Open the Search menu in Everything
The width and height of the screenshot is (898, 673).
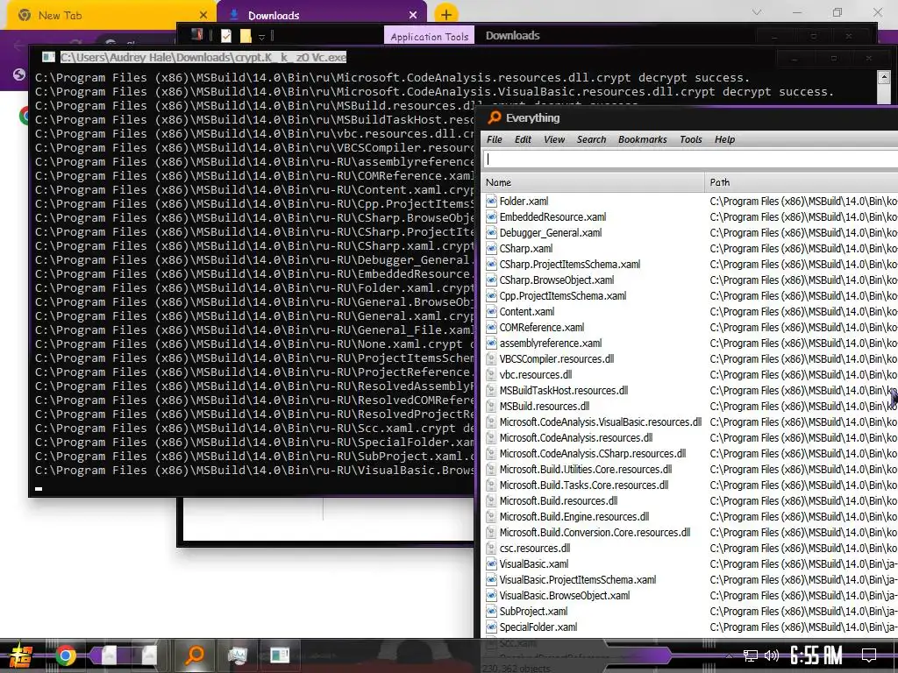592,139
